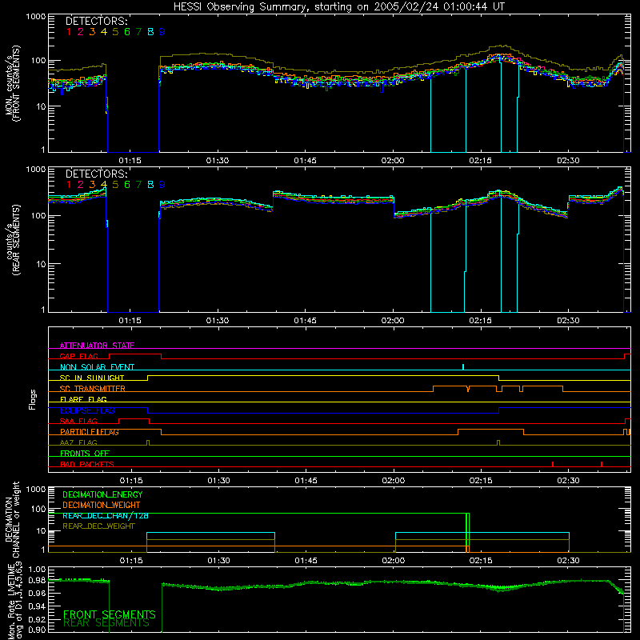Click 02:30 tick under Flags panel
This screenshot has height=640, width=640.
click(569, 481)
